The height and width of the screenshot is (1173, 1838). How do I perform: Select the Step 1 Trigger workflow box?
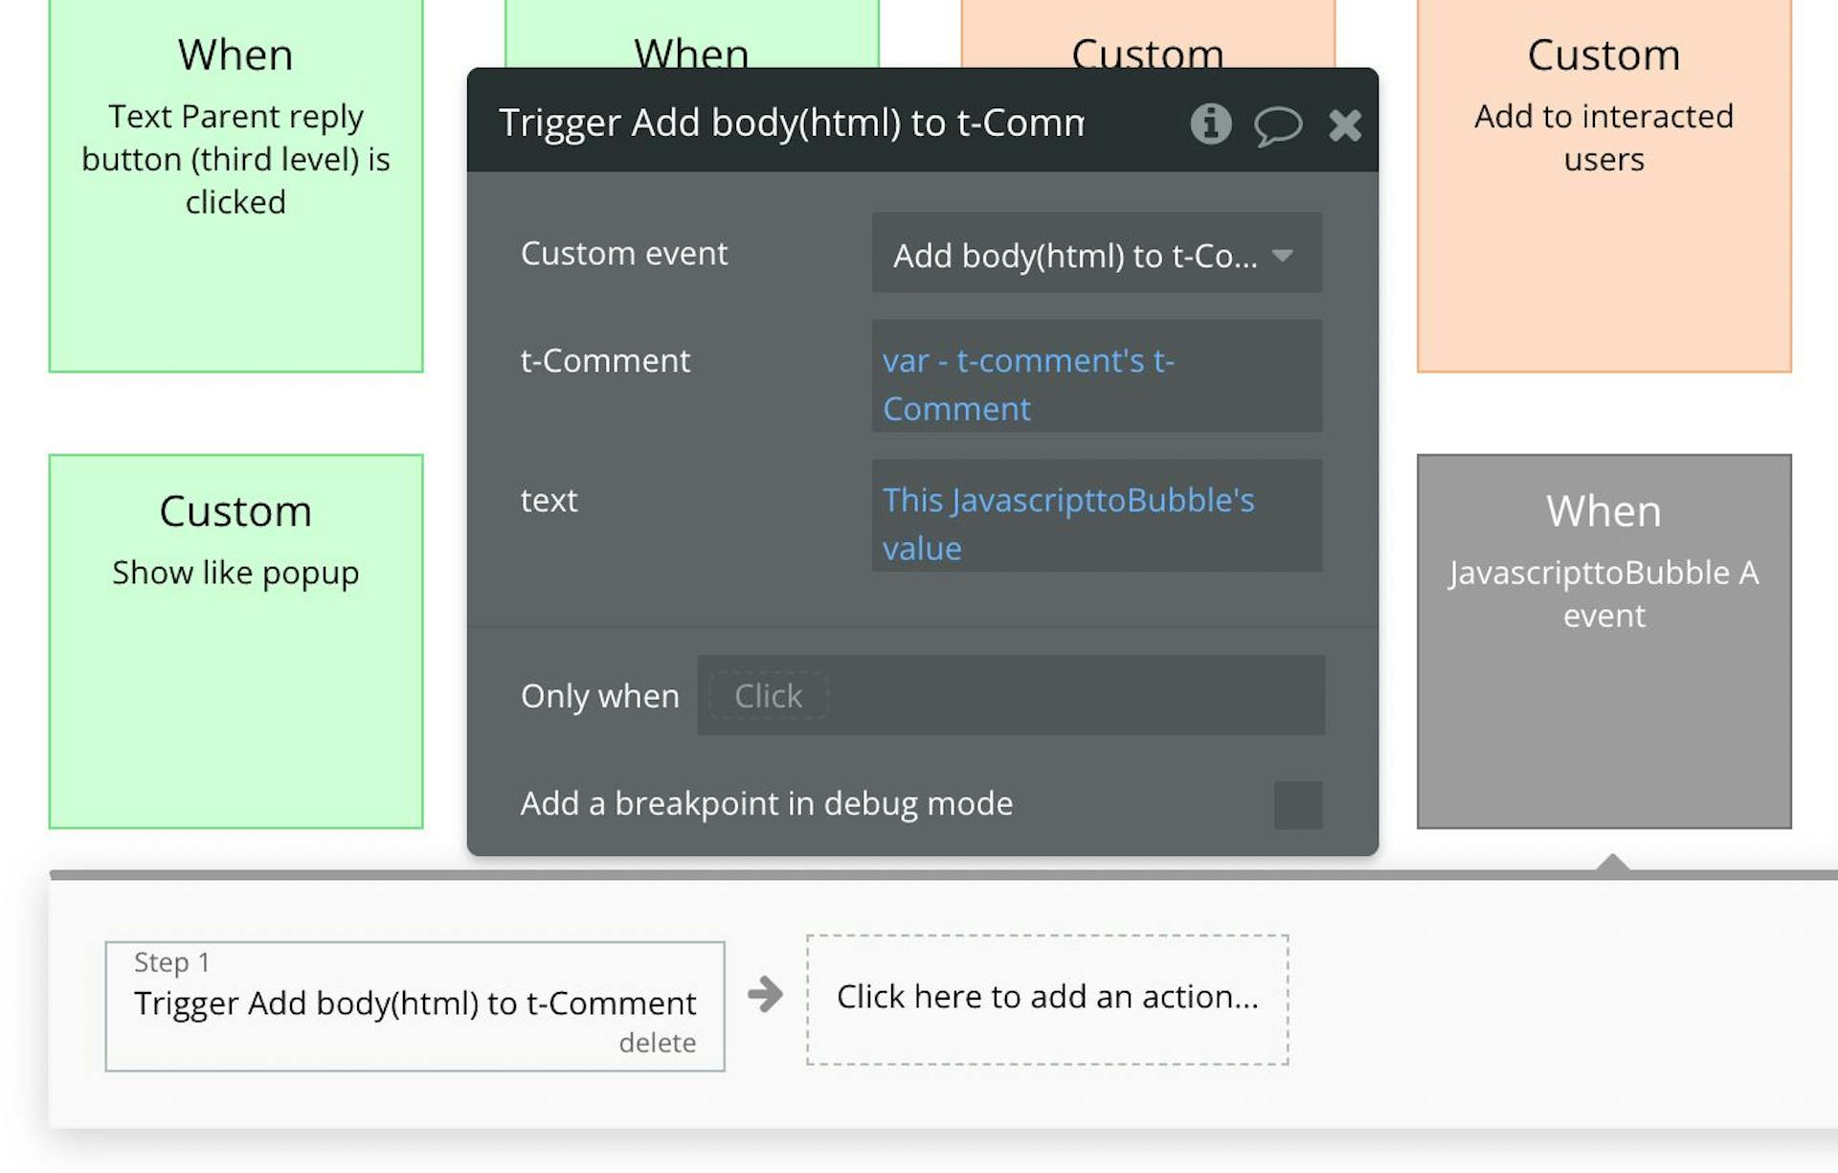coord(415,1004)
